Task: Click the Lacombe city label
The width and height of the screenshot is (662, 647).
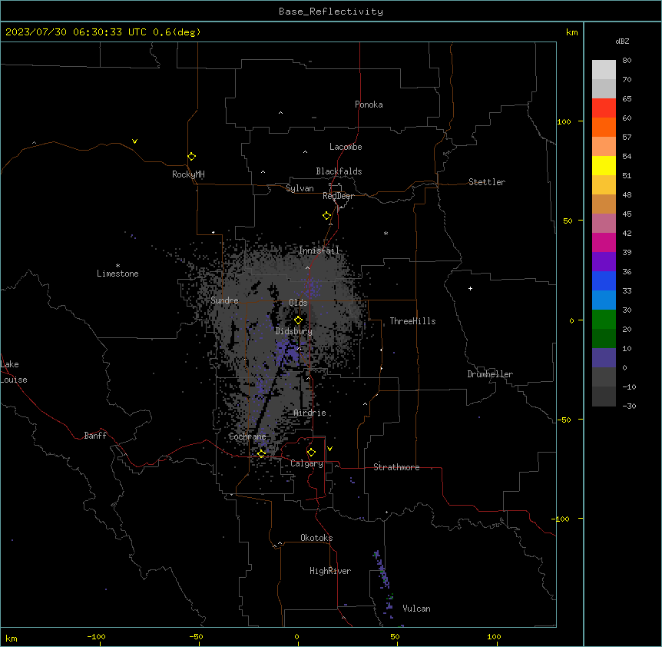Action: click(346, 147)
